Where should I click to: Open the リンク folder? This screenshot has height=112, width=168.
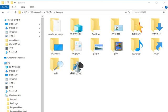(x=156, y=46)
